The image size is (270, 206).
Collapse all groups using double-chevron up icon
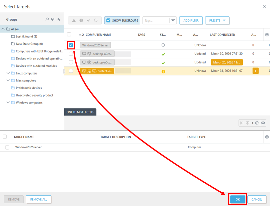click(58, 19)
